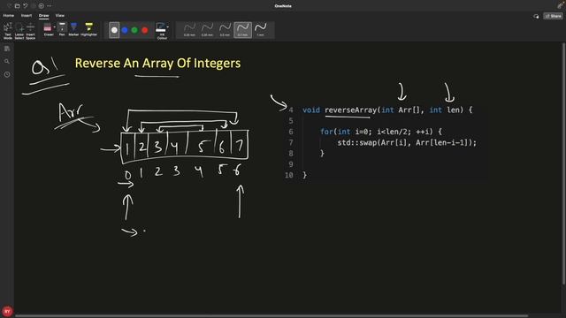Image resolution: width=566 pixels, height=318 pixels.
Task: Click the 'void reverseArray' code line
Action: tap(387, 110)
